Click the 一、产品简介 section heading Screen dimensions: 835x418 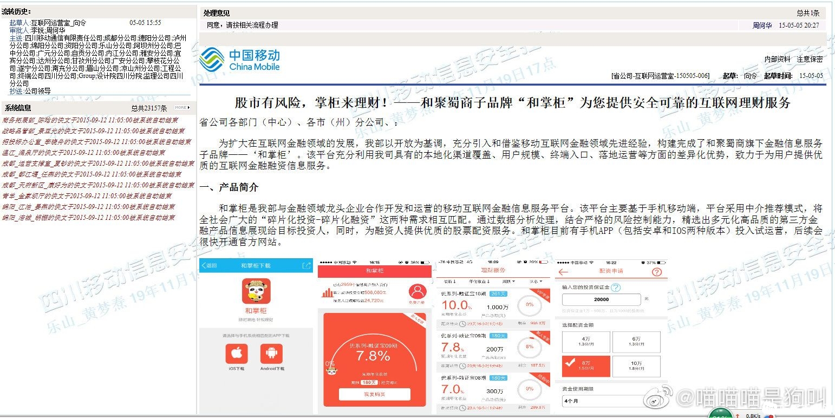click(229, 187)
